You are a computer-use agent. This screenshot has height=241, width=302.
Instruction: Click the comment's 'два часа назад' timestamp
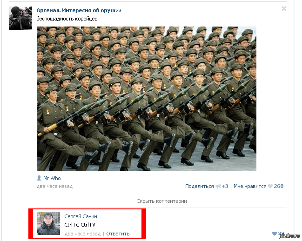pyautogui.click(x=82, y=234)
